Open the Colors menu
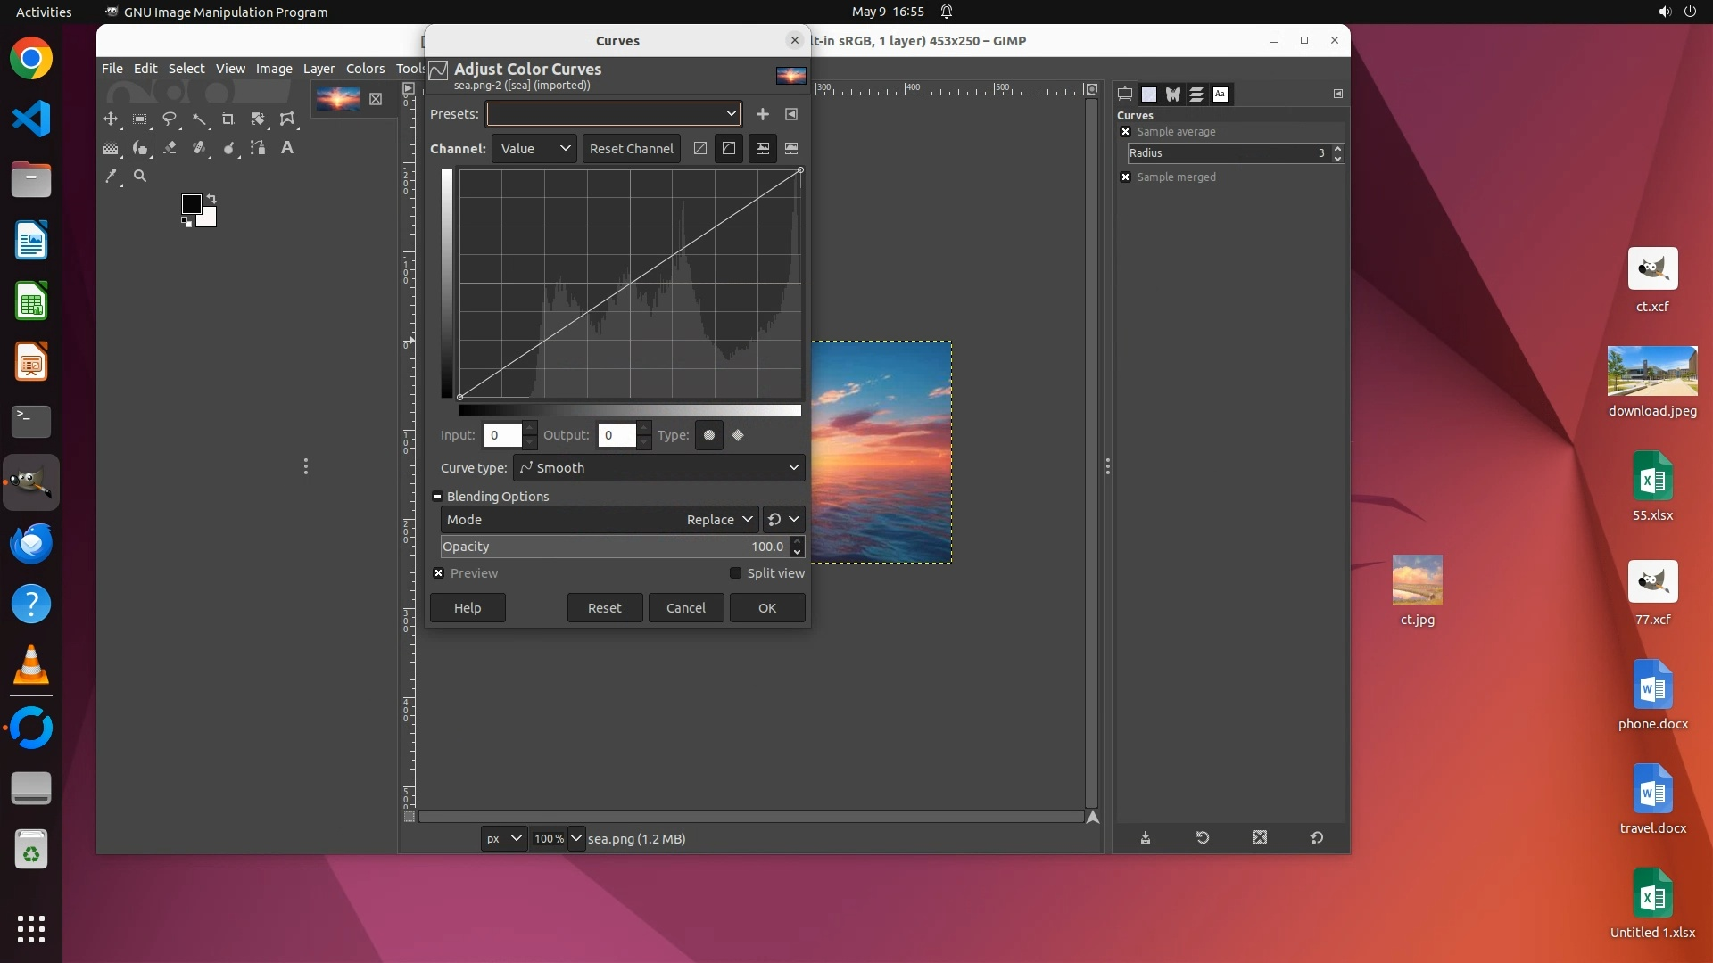The image size is (1713, 963). [x=365, y=69]
